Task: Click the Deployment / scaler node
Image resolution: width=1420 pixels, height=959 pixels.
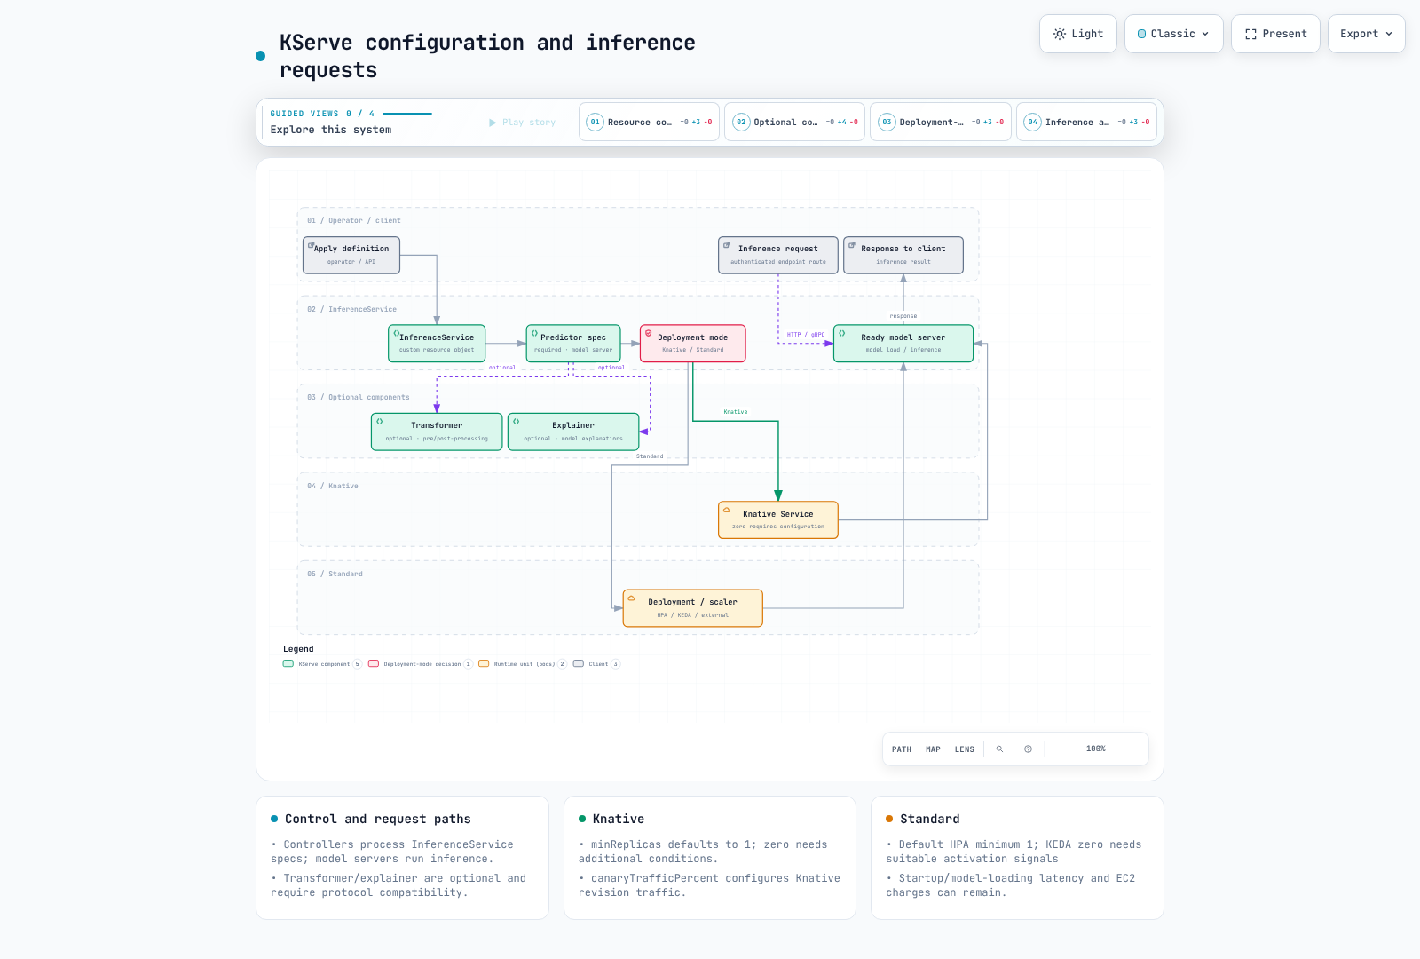Action: [x=693, y=608]
